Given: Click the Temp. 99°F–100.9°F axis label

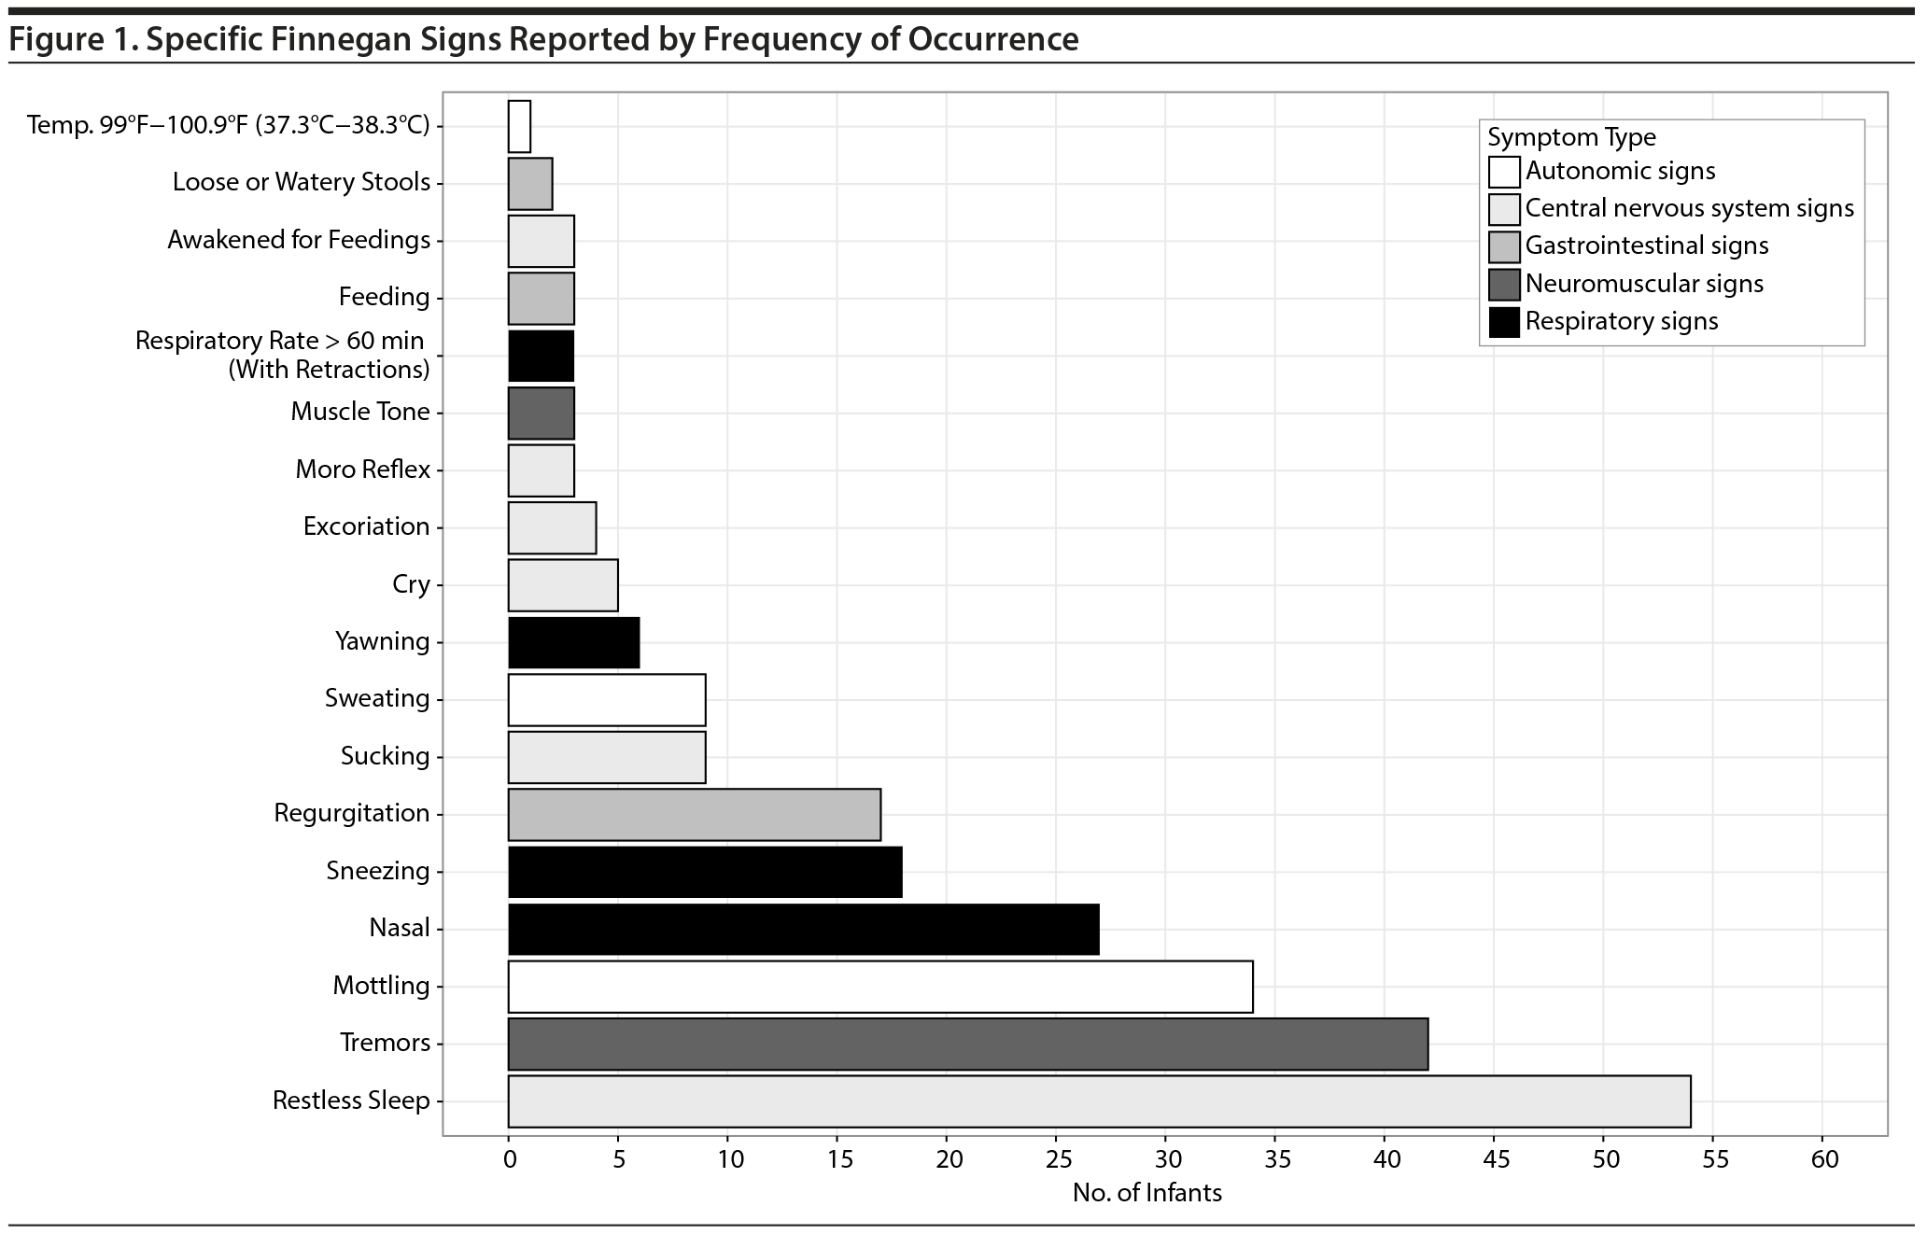Looking at the screenshot, I should pos(228,125).
